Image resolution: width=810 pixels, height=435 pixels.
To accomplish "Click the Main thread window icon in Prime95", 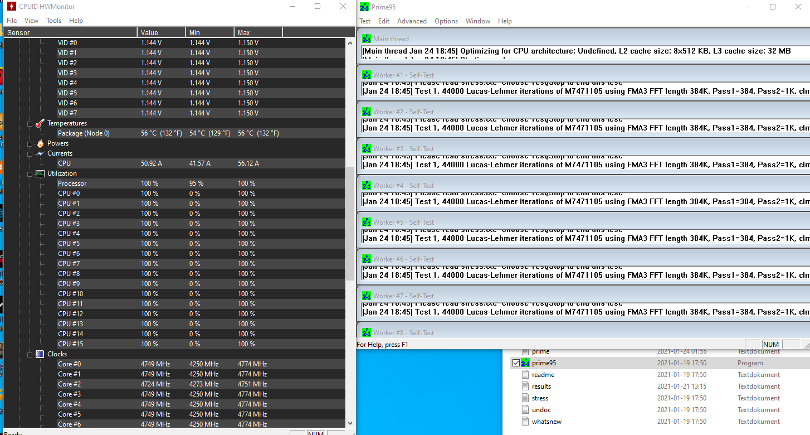I will pyautogui.click(x=367, y=39).
